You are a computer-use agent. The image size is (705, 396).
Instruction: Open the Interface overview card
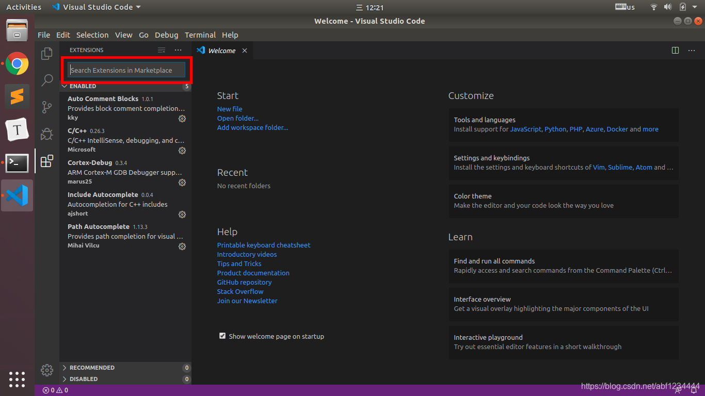(x=564, y=304)
